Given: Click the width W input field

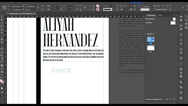Looking at the screenshot, I should pyautogui.click(x=31, y=6).
